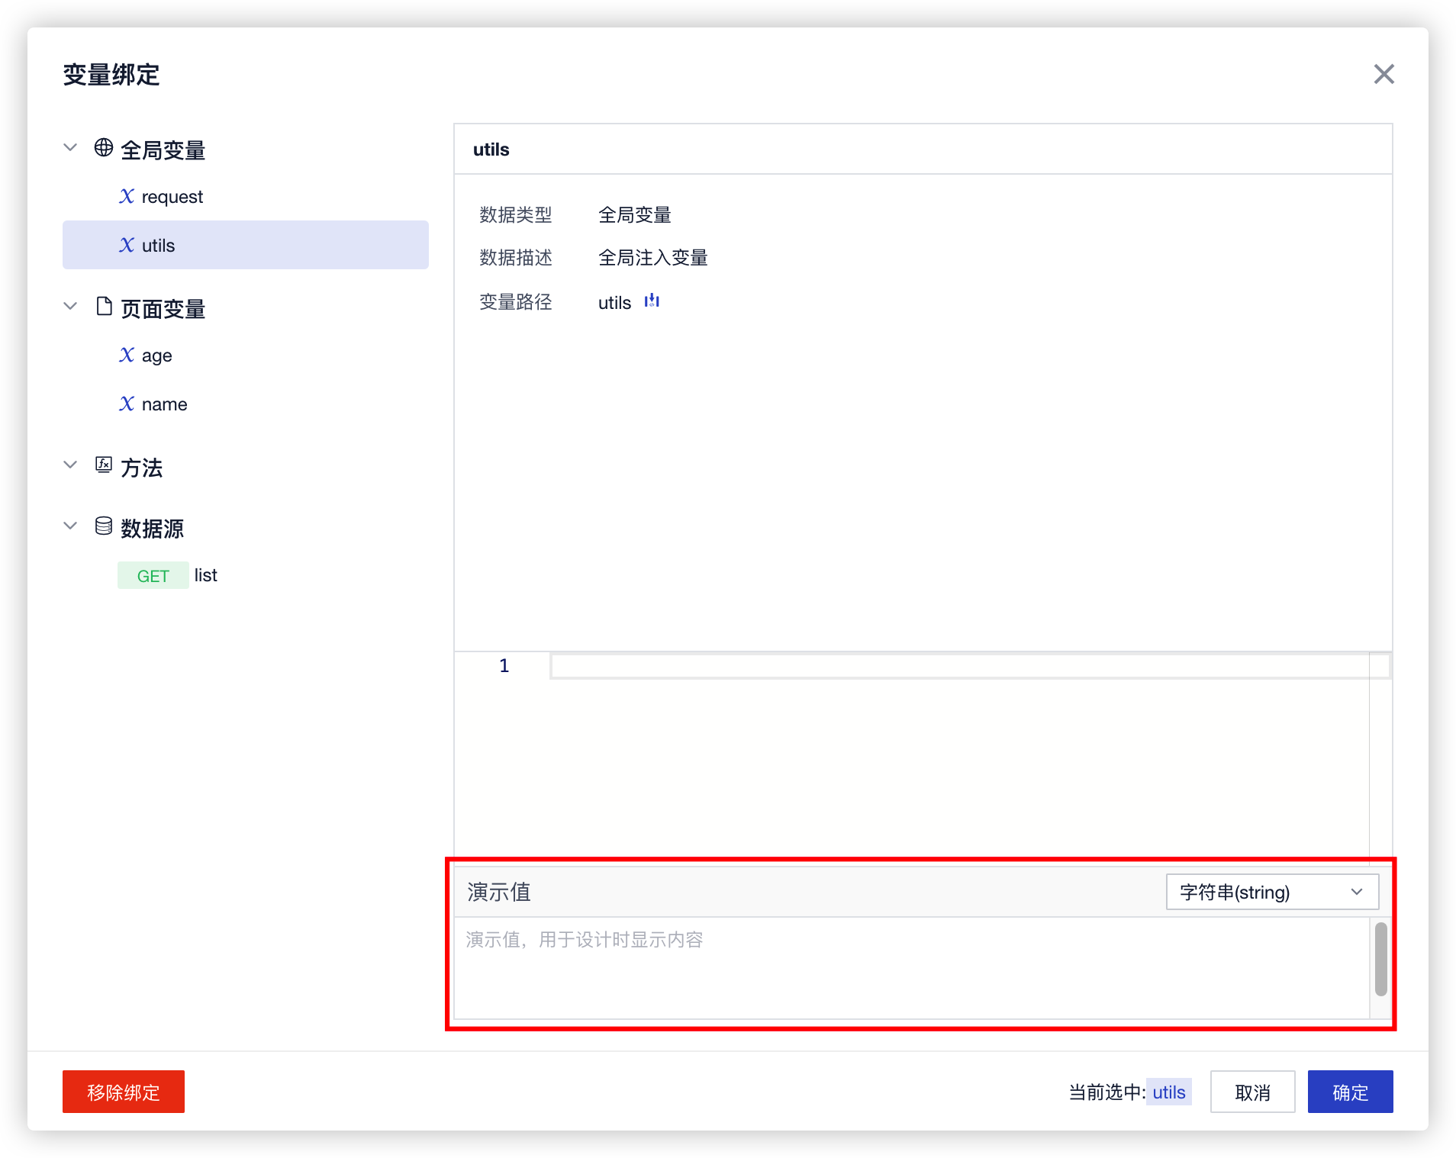The image size is (1456, 1158).
Task: Click the page icon beside 页面变量
Action: (x=104, y=307)
